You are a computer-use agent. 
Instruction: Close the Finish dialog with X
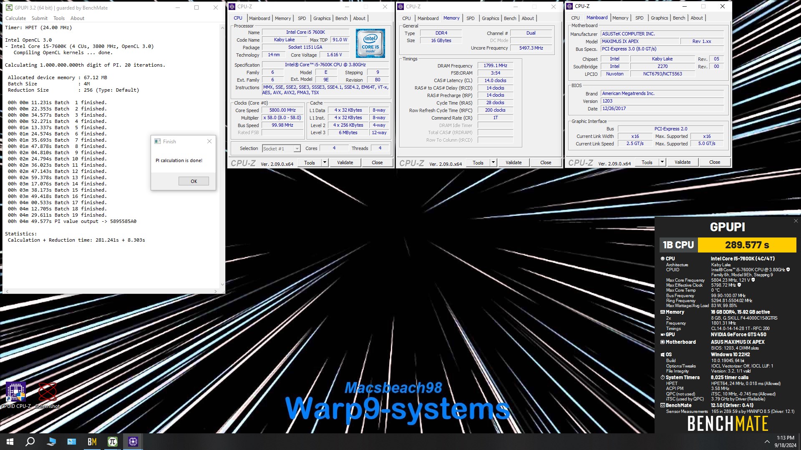[x=209, y=142]
